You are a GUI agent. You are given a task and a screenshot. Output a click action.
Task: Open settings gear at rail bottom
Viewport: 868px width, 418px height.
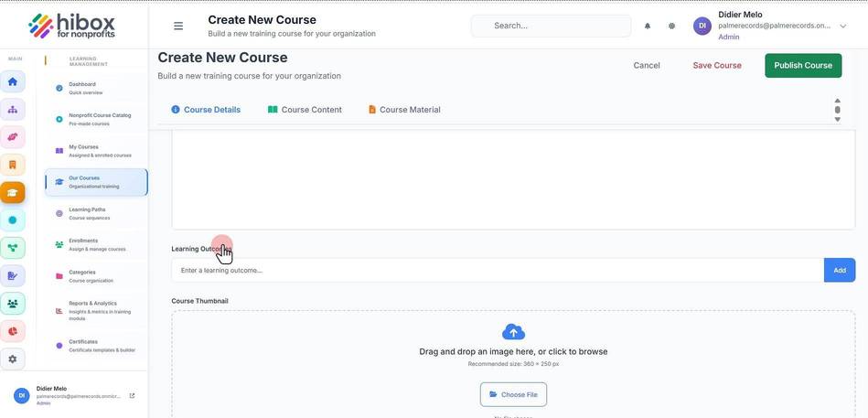point(12,359)
